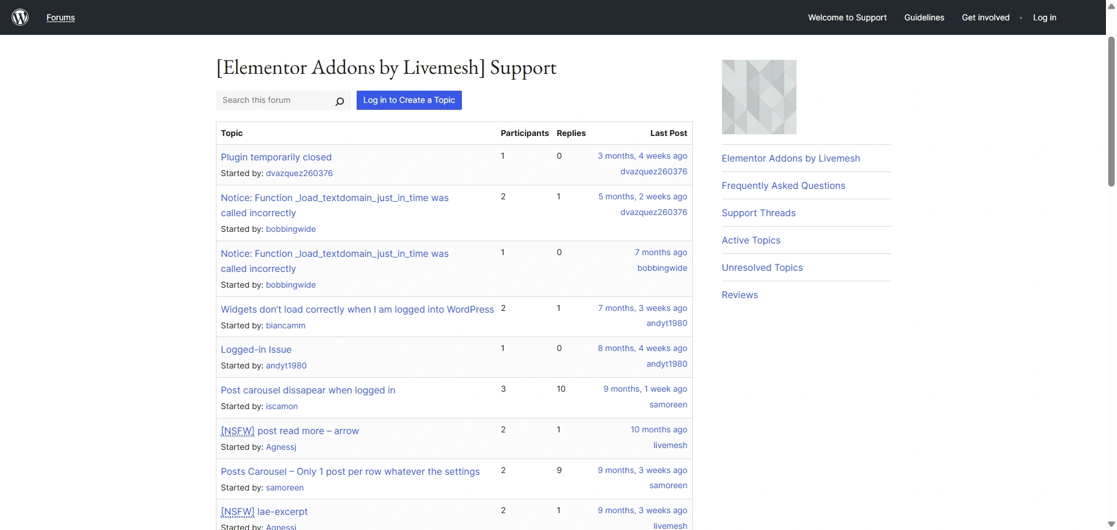Open Active Topics sidebar link
This screenshot has height=530, width=1117.
(x=751, y=240)
